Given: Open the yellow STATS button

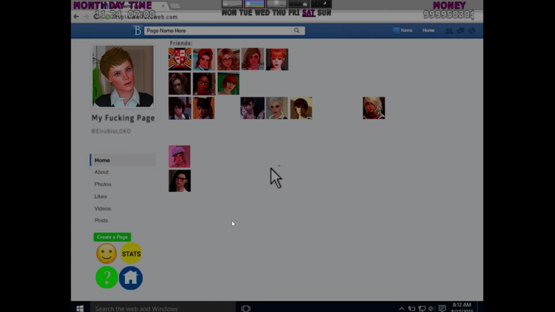Looking at the screenshot, I should (x=131, y=253).
